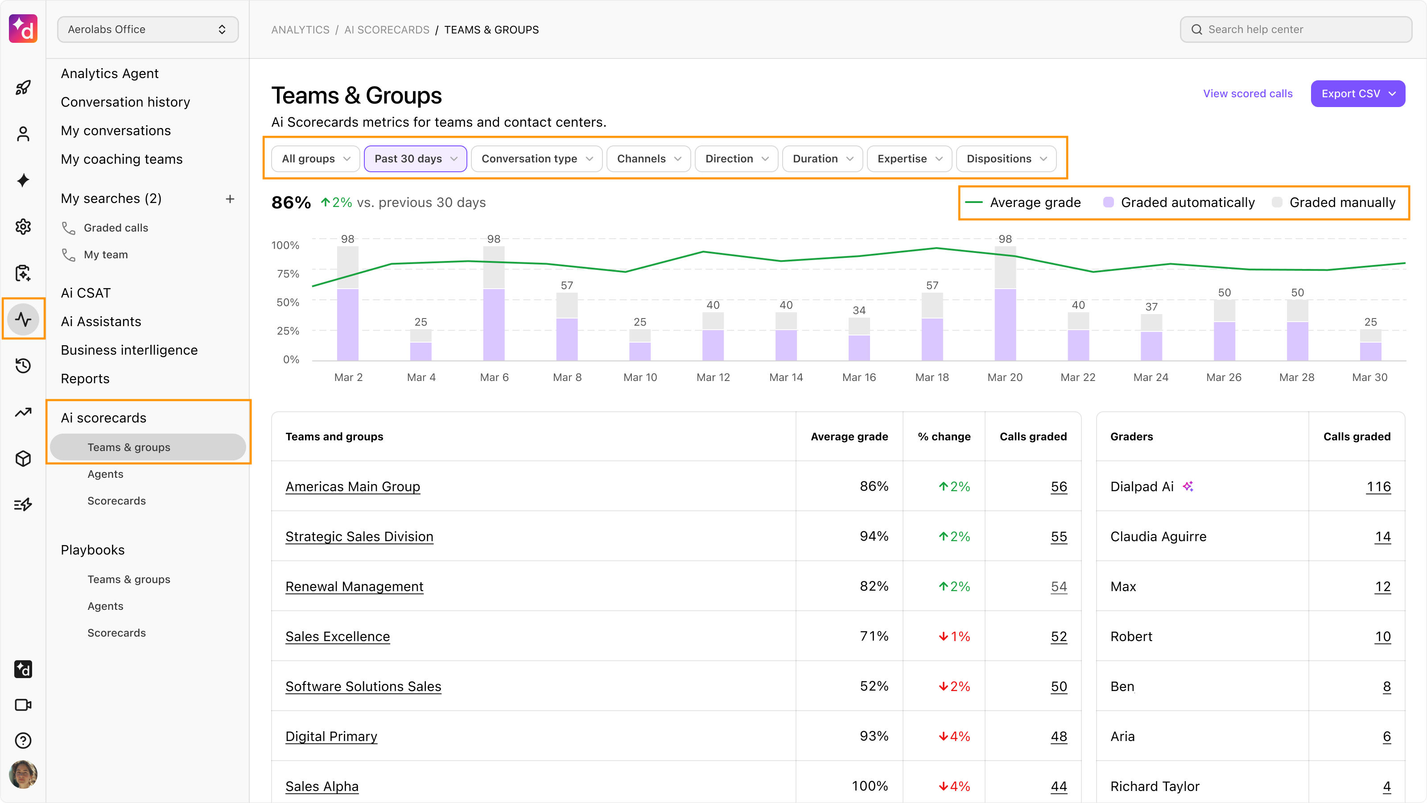This screenshot has width=1427, height=803.
Task: Open My coaching teams menu item
Action: coord(121,159)
